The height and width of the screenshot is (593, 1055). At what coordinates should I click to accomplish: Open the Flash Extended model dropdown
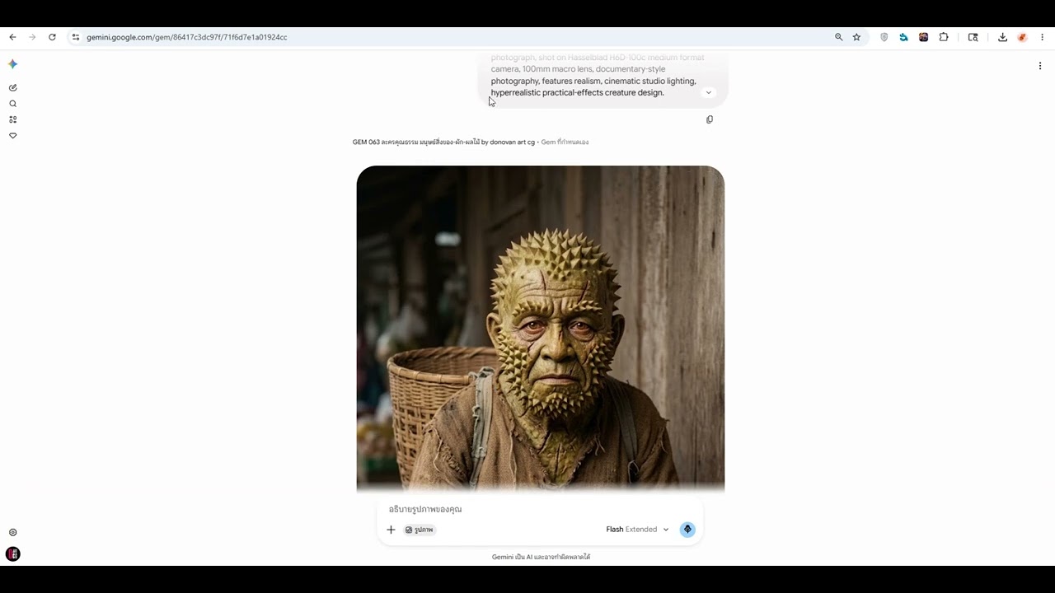(637, 530)
